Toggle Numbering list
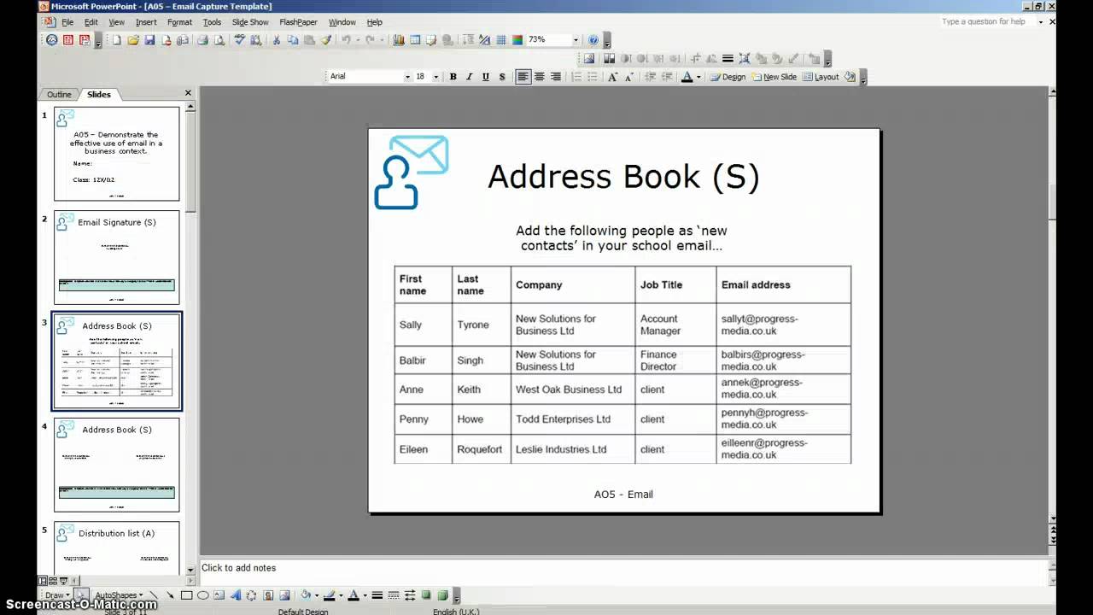 [x=576, y=77]
